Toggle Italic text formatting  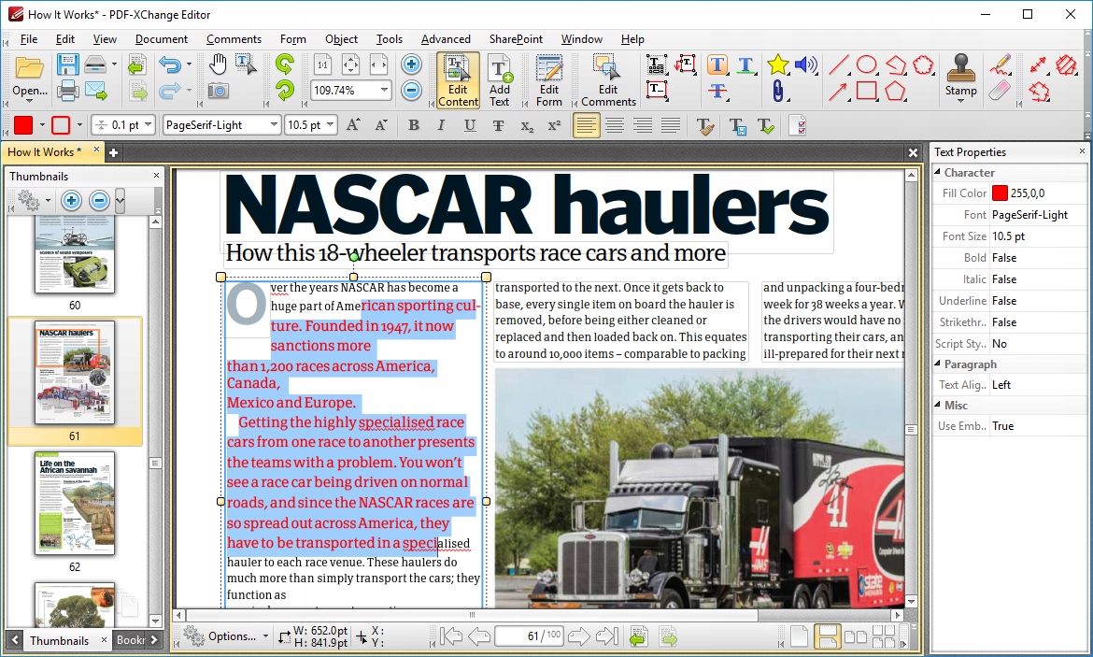click(442, 125)
